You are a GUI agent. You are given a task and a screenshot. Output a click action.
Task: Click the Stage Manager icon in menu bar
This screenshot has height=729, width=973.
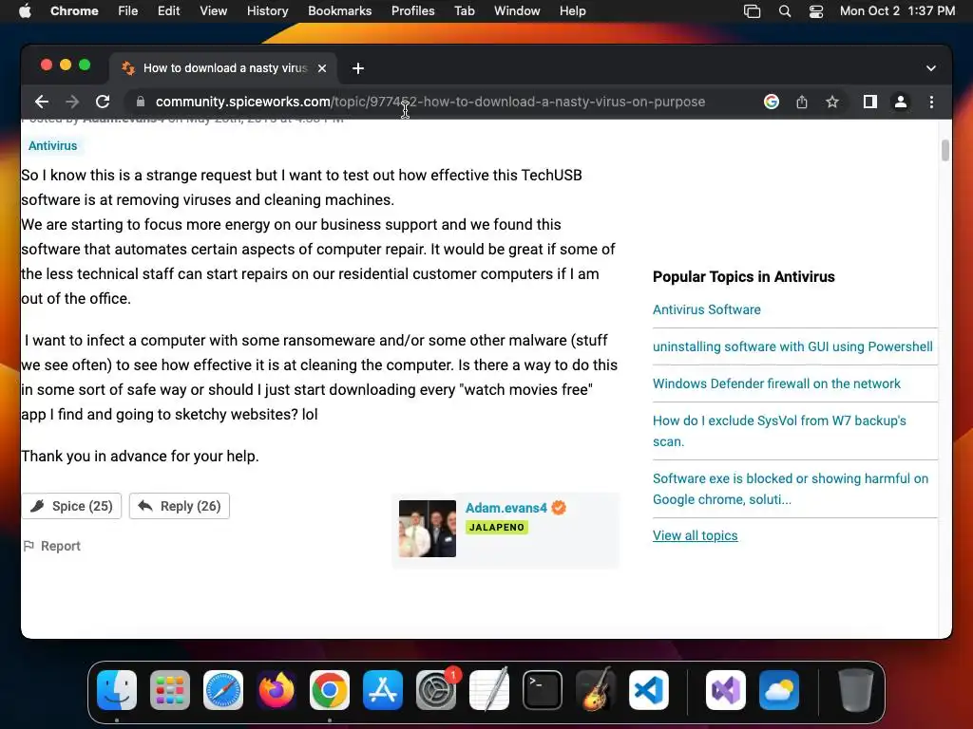pos(753,11)
